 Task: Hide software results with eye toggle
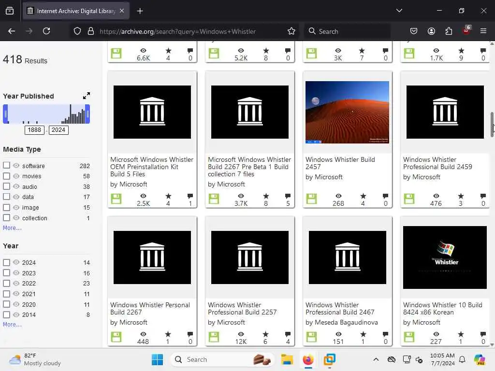[x=16, y=165]
